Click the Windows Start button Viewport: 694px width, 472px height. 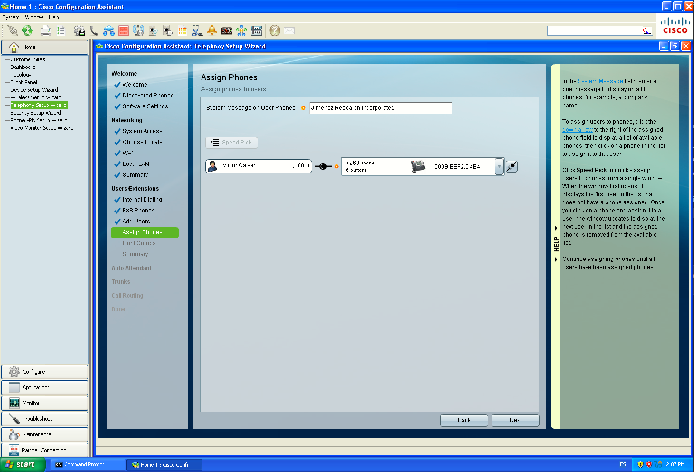[x=22, y=465]
